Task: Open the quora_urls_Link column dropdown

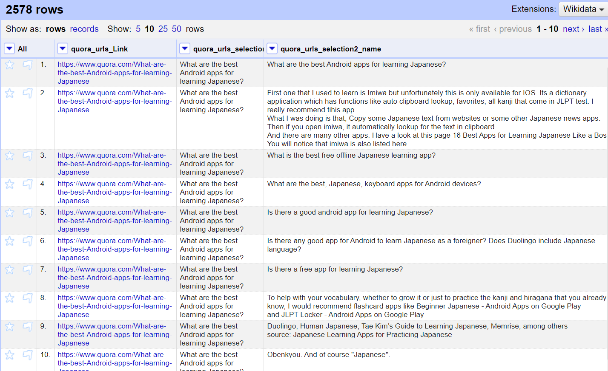Action: [63, 49]
